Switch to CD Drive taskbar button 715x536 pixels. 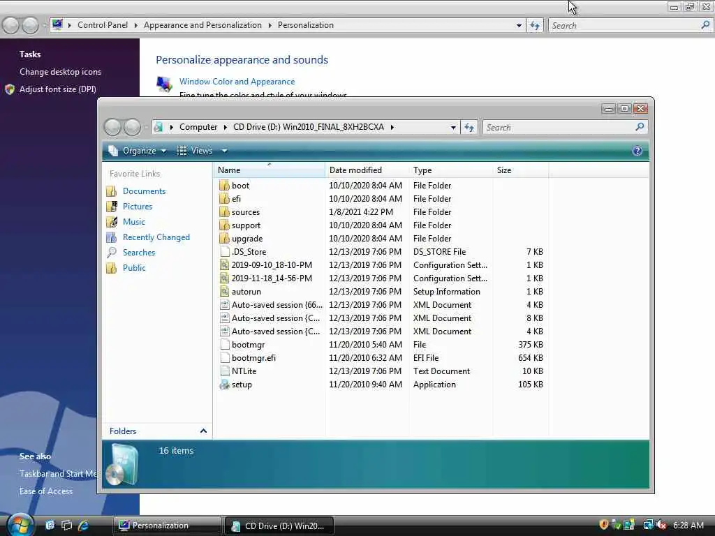pyautogui.click(x=279, y=526)
